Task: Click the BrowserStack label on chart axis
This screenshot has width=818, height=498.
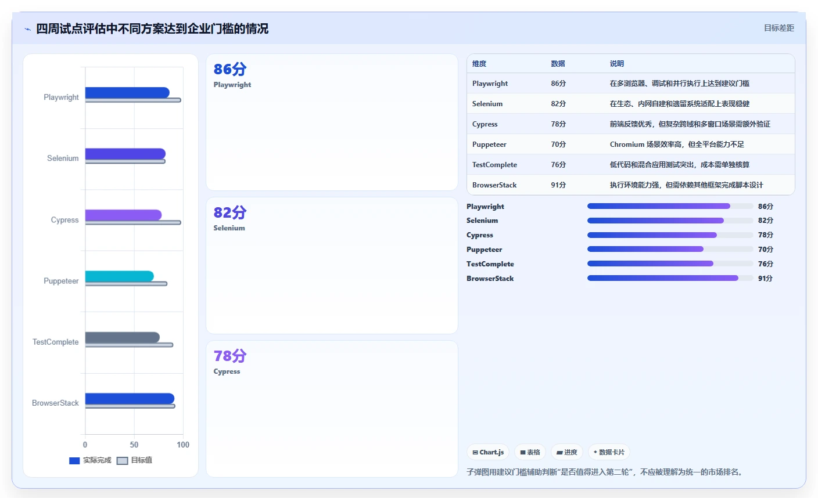Action: [55, 403]
